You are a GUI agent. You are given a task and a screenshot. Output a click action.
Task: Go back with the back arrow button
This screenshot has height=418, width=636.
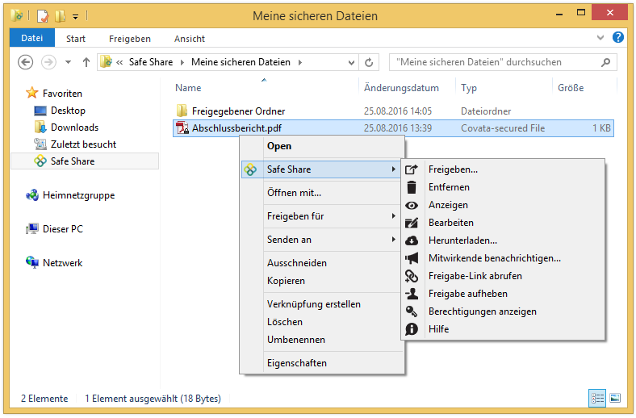click(26, 62)
